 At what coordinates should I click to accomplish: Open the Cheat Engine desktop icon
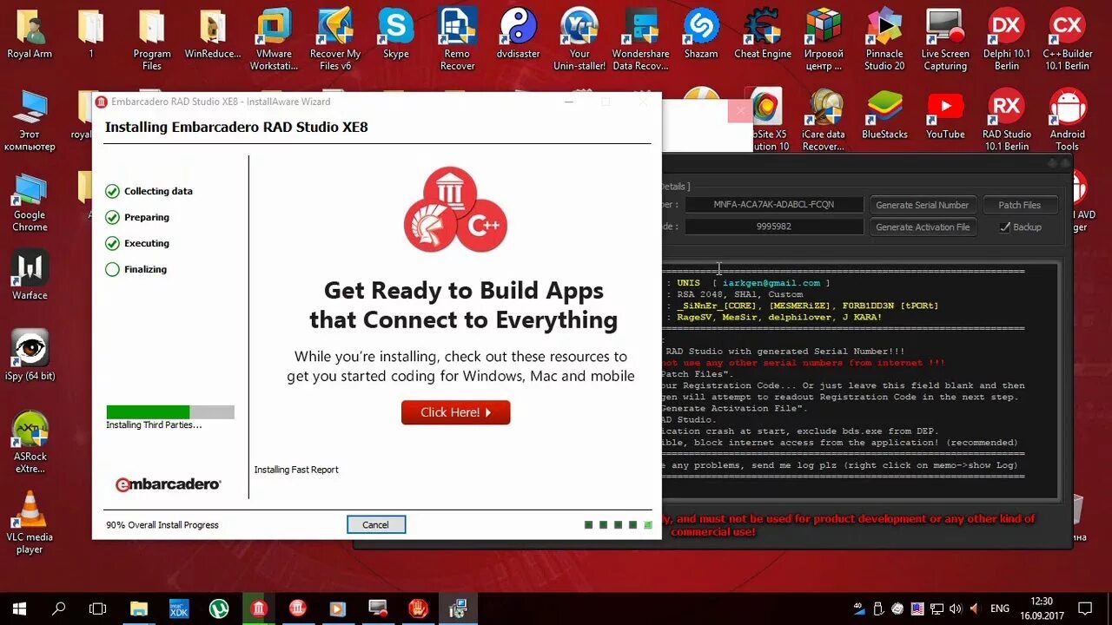[x=763, y=35]
